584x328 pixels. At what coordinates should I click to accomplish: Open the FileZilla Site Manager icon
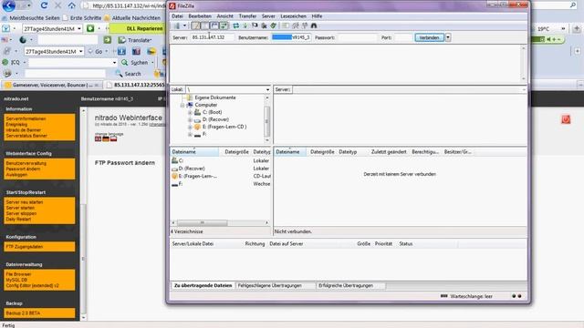177,26
